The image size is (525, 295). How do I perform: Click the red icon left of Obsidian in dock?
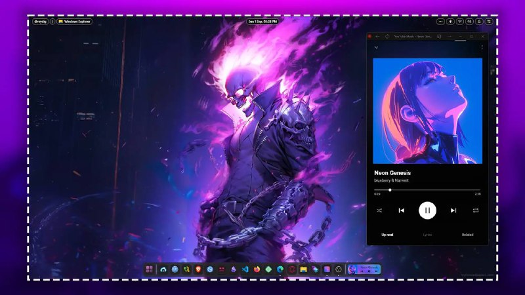point(222,269)
